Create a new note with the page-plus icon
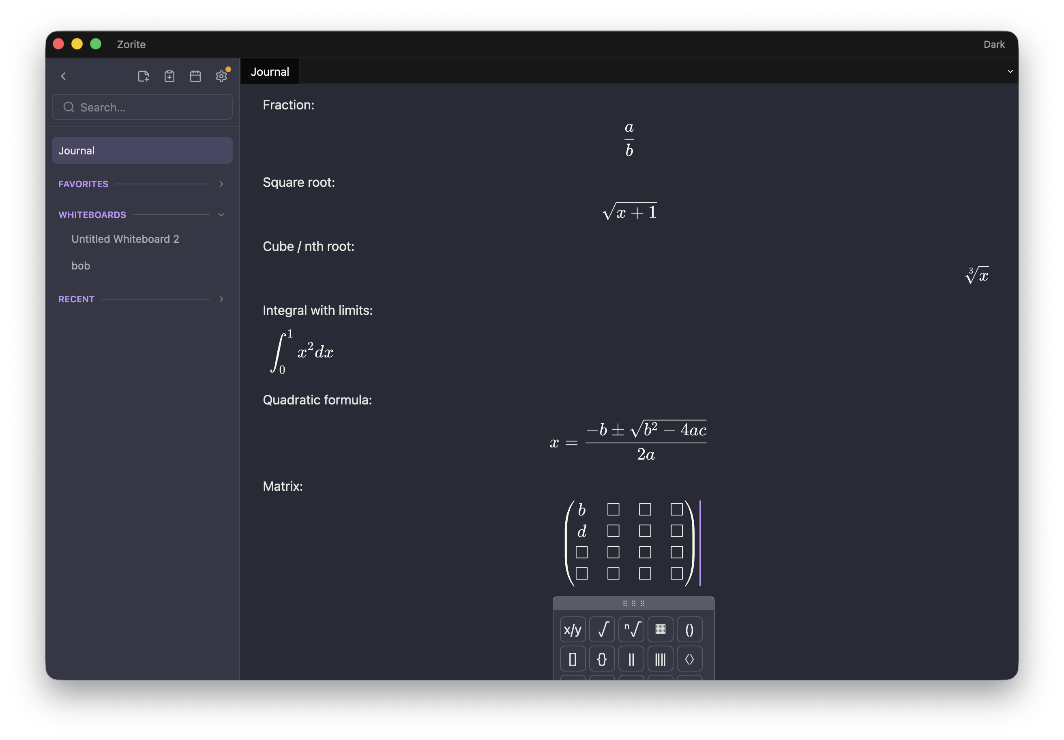The width and height of the screenshot is (1064, 740). [144, 76]
